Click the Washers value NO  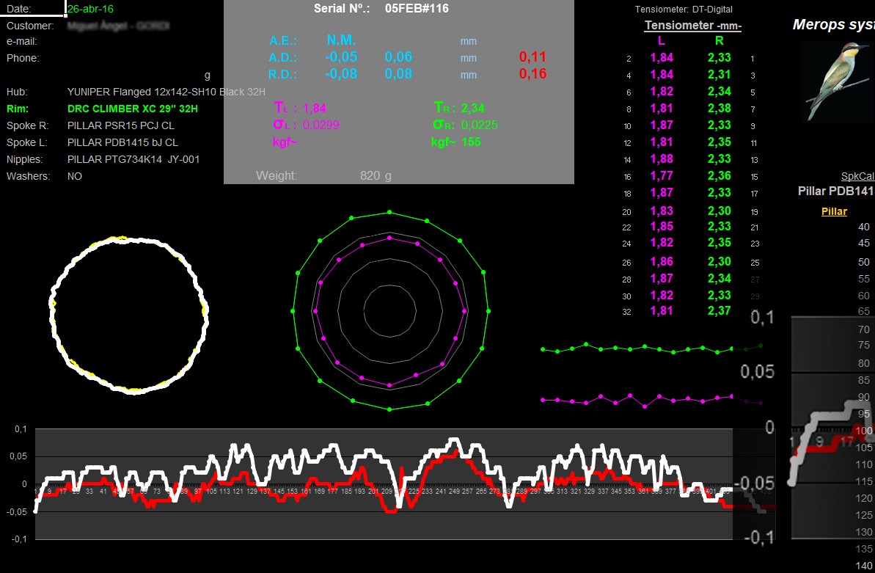point(74,176)
